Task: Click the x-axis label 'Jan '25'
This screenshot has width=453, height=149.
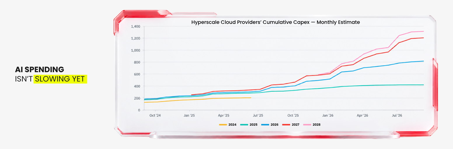Action: tap(189, 115)
